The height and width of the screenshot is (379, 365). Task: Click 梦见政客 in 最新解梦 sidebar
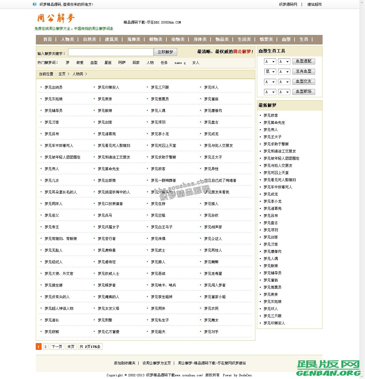(271, 115)
